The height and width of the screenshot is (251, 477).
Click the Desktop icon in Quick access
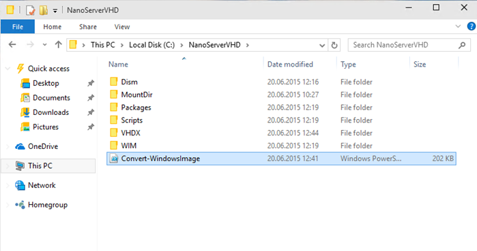25,83
